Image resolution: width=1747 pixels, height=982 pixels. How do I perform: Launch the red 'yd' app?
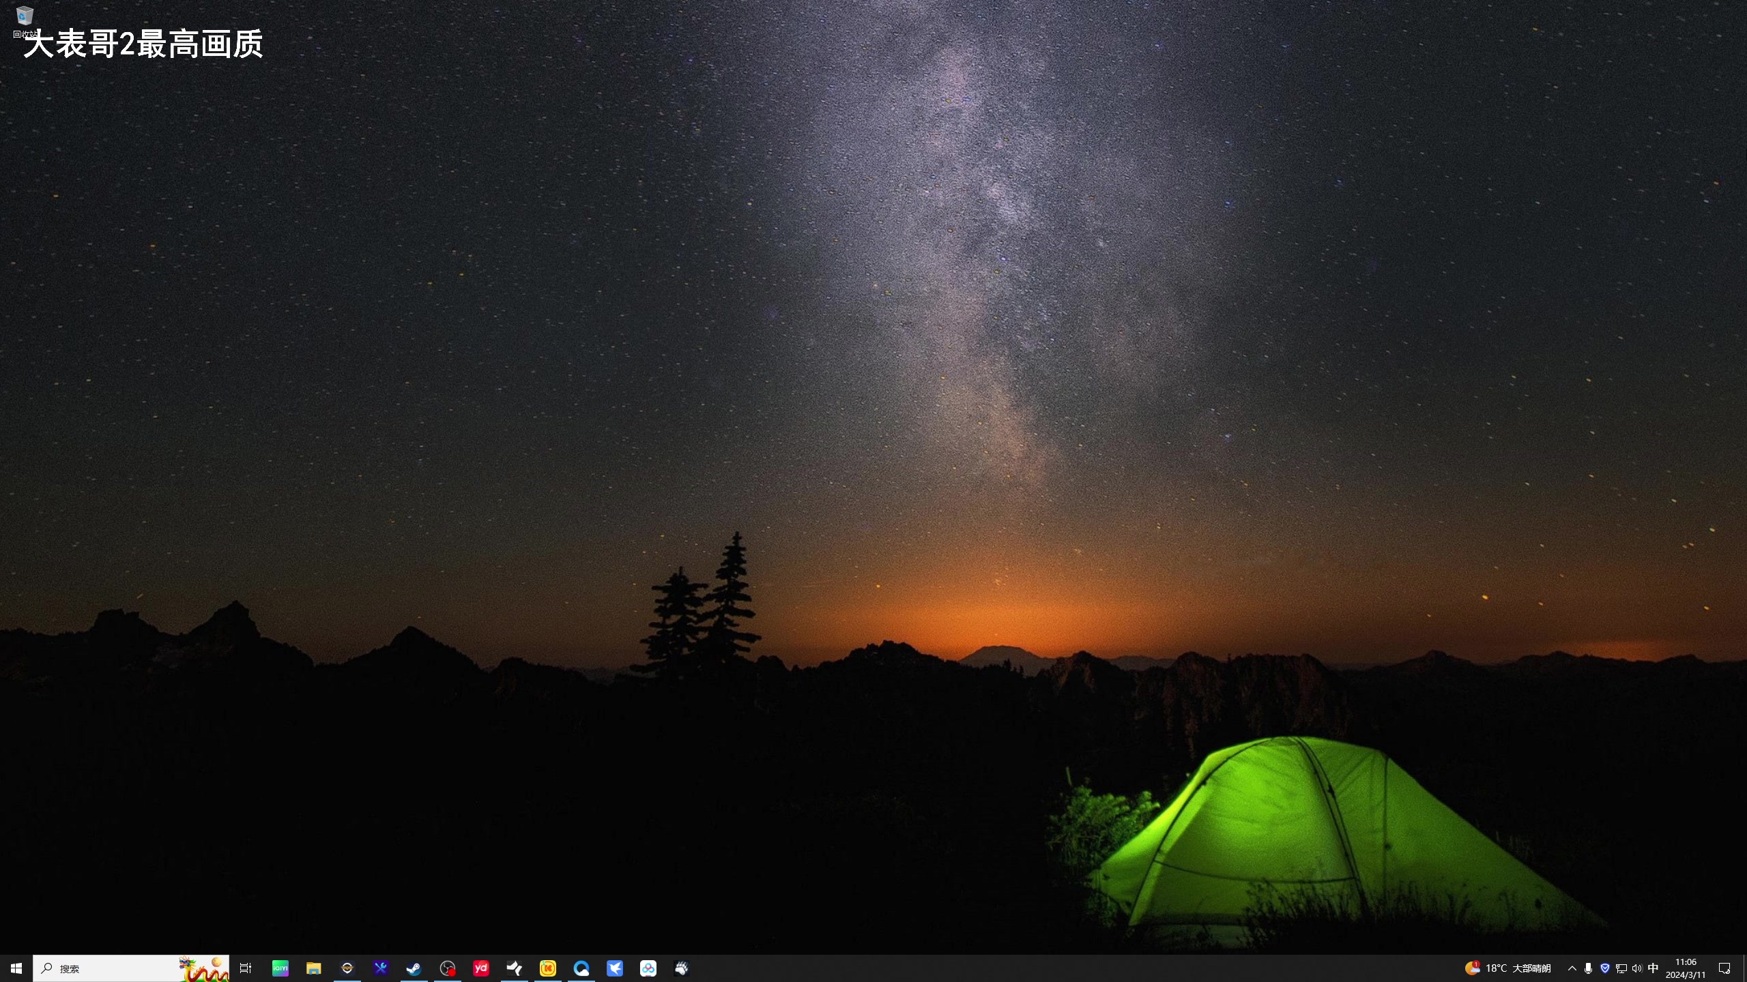point(480,968)
